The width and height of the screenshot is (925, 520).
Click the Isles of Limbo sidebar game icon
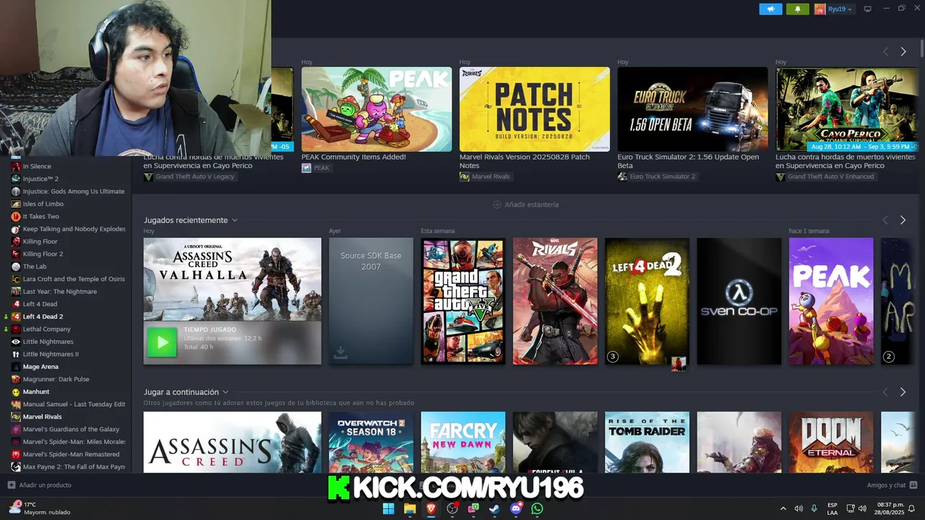(16, 204)
